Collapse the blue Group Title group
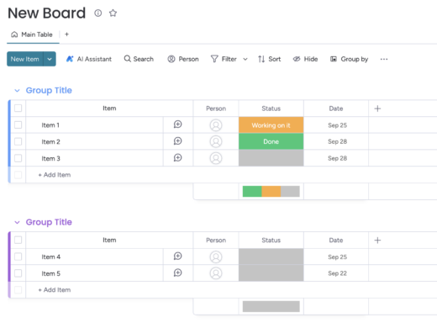Screen dimensions: 437x328 [x=18, y=91]
